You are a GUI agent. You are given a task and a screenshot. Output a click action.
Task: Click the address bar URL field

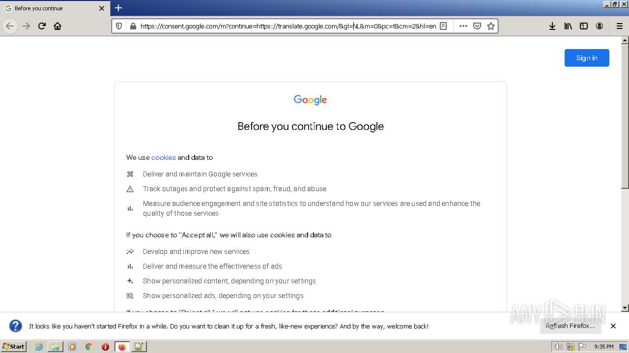click(x=288, y=26)
